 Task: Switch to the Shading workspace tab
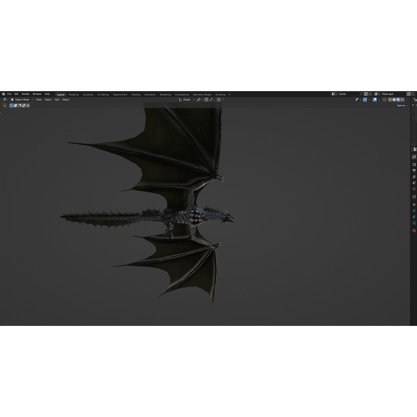tap(136, 95)
